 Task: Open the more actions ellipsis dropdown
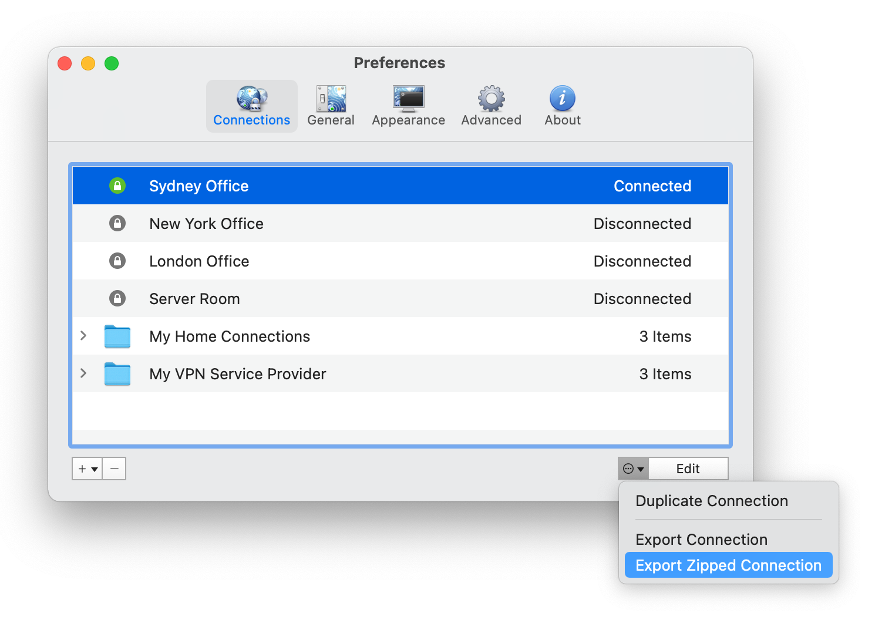click(x=633, y=469)
